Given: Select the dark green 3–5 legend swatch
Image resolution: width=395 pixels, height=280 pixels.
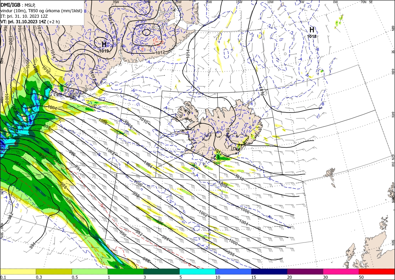Looking at the screenshot, I should tap(162, 271).
